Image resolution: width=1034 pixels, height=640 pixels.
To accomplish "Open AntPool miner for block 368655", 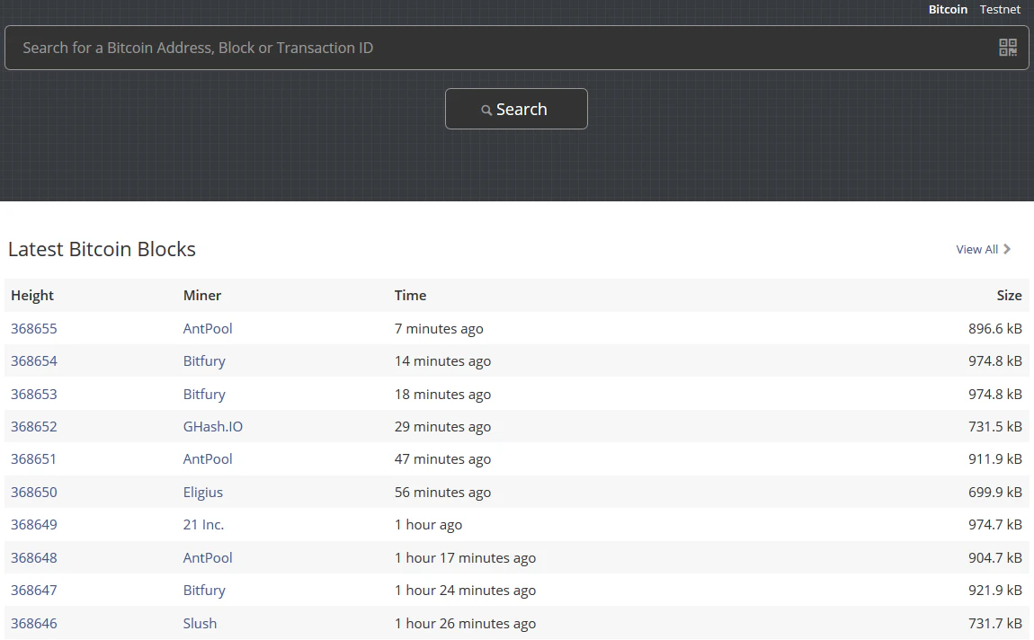I will pos(208,328).
